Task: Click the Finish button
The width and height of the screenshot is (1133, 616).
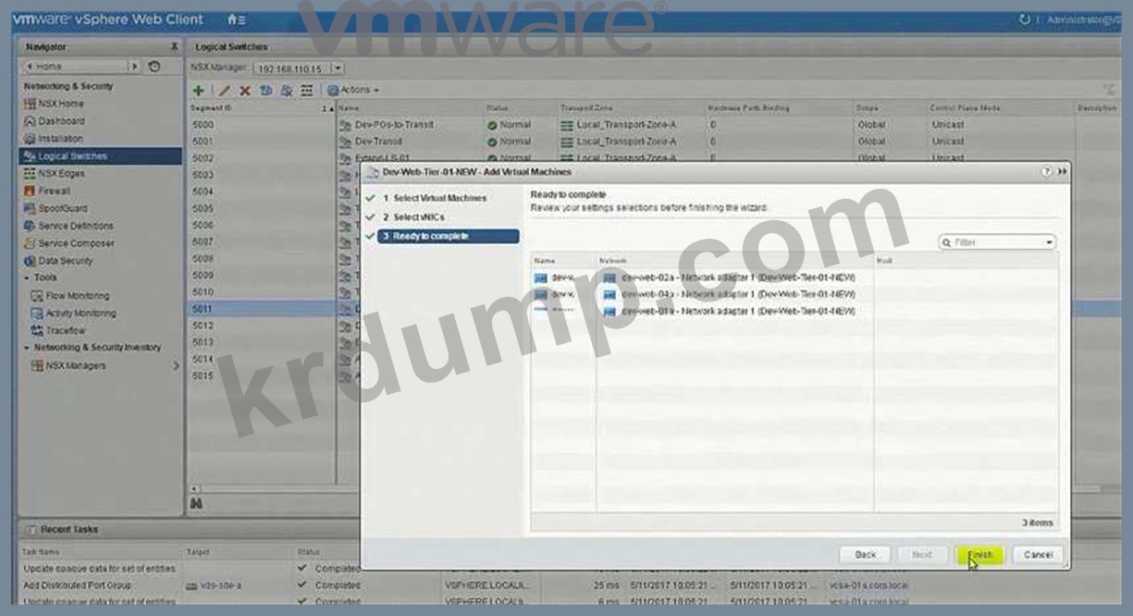Action: 979,555
